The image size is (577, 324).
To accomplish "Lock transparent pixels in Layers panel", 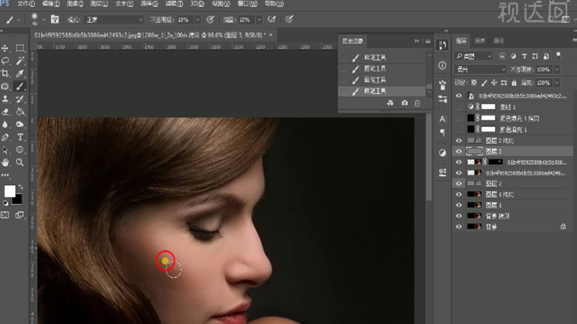I will point(474,83).
